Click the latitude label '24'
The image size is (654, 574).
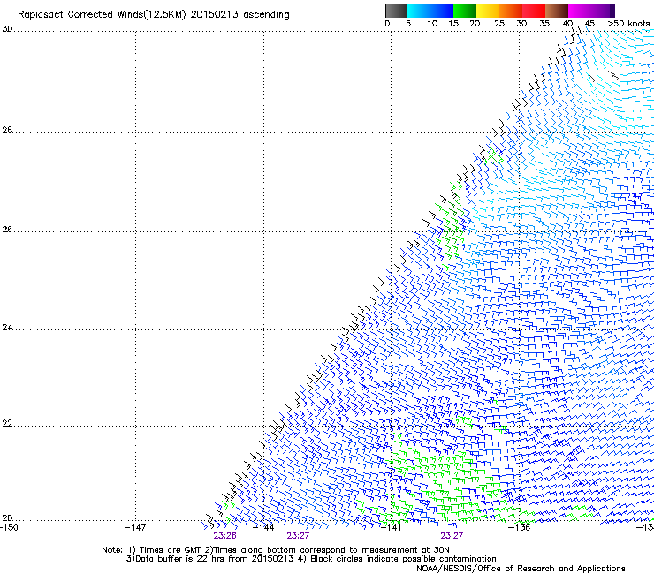[7, 328]
